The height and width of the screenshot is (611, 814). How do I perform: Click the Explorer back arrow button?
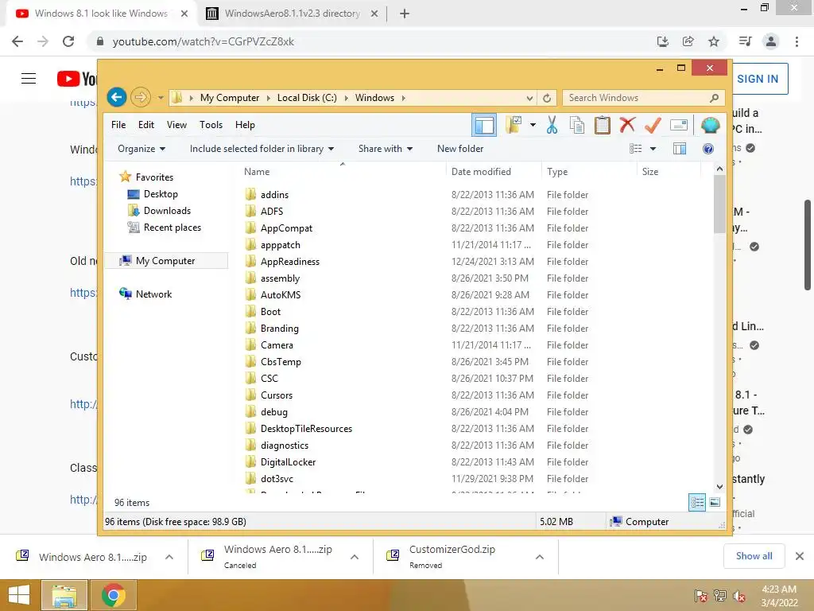click(117, 97)
